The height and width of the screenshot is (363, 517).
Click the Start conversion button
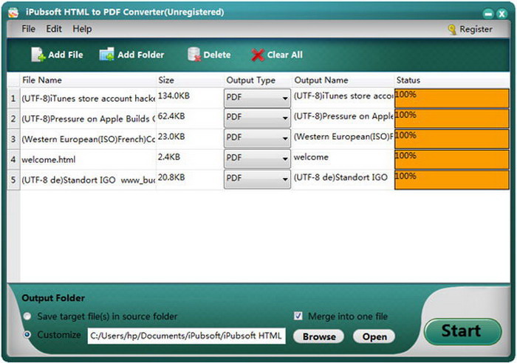point(462,331)
